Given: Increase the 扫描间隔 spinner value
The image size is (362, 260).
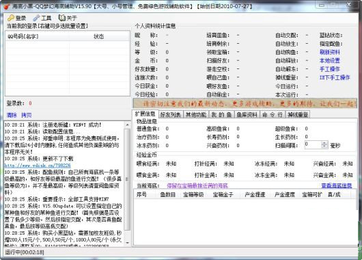Looking at the screenshot, I should pyautogui.click(x=324, y=143).
